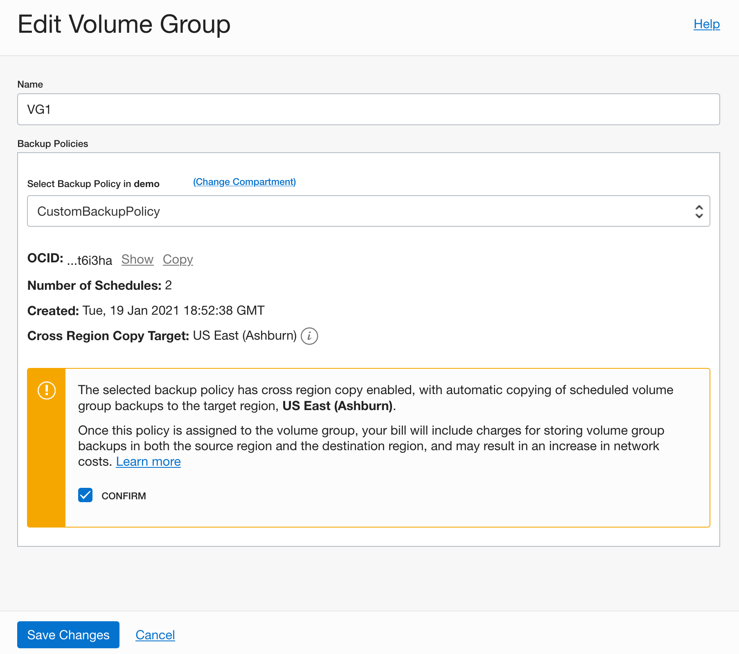Screen dimensions: 739x654
Task: Click the warning exclamation icon in the alert banner
Action: (46, 390)
